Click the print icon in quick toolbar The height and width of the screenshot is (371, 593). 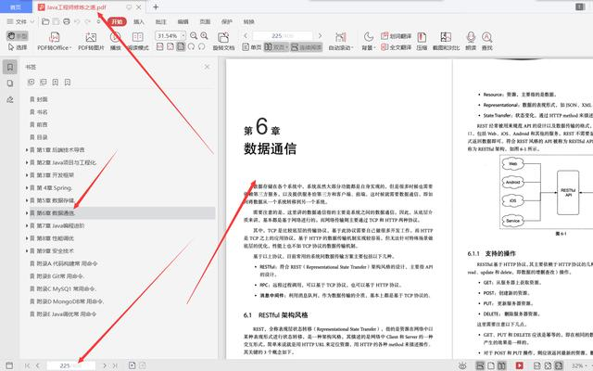(67, 21)
